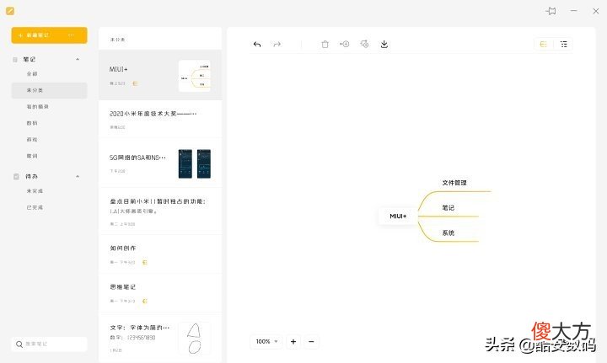The width and height of the screenshot is (607, 363).
Task: Click the 待办 section heading
Action: [x=32, y=176]
